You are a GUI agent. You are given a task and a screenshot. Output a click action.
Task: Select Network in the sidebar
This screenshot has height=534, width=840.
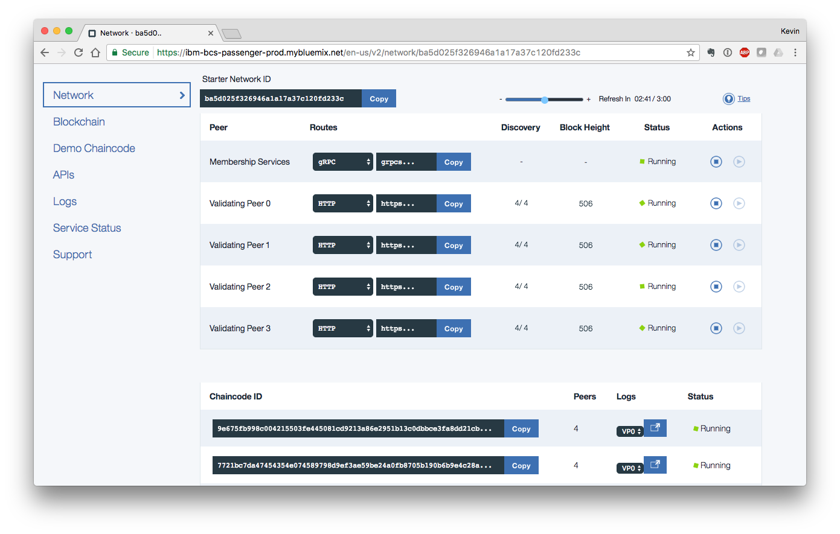(x=117, y=95)
